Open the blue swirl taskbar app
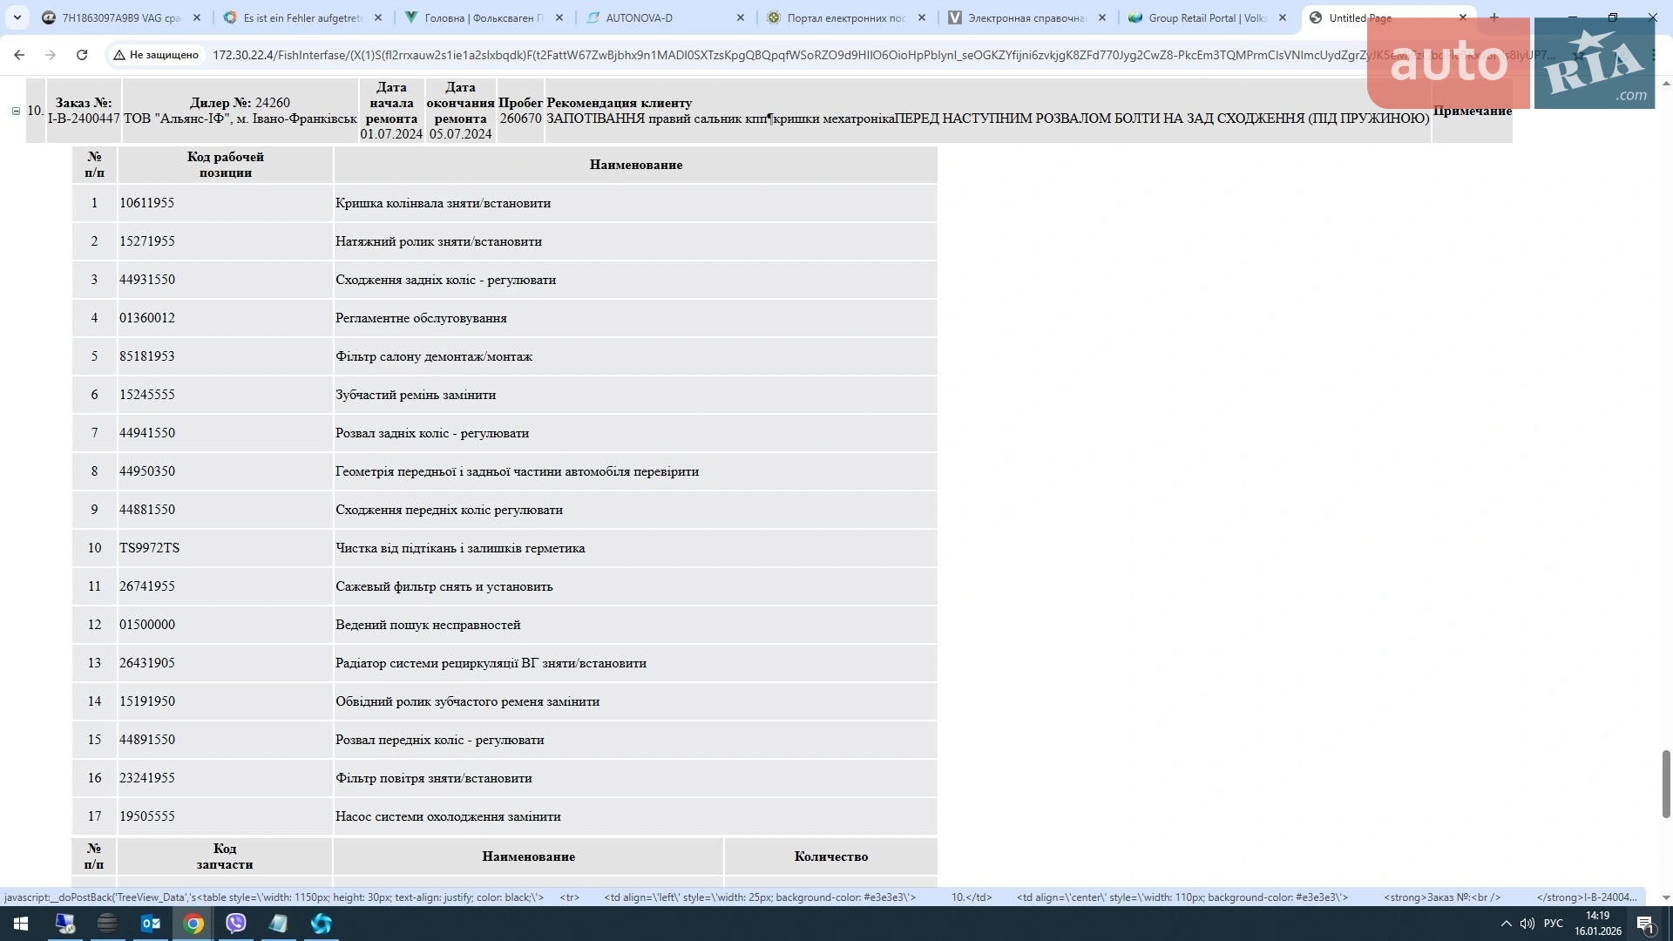This screenshot has width=1673, height=941. (322, 924)
